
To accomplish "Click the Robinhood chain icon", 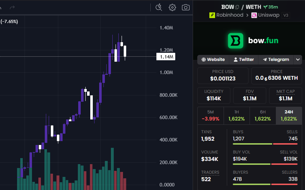I will click(212, 15).
